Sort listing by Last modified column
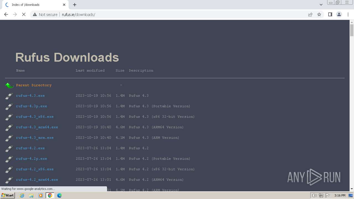 [90, 70]
